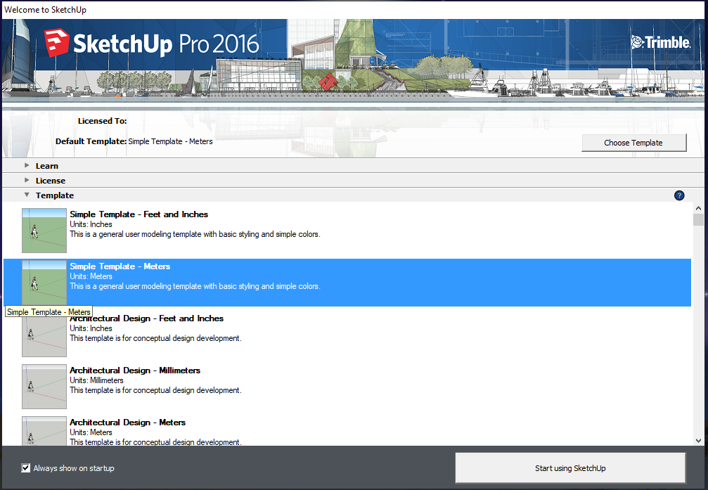Screen dimensions: 708x490
Task: Choose 'Simple Template - Feet and Inches' title
Action: pos(139,214)
